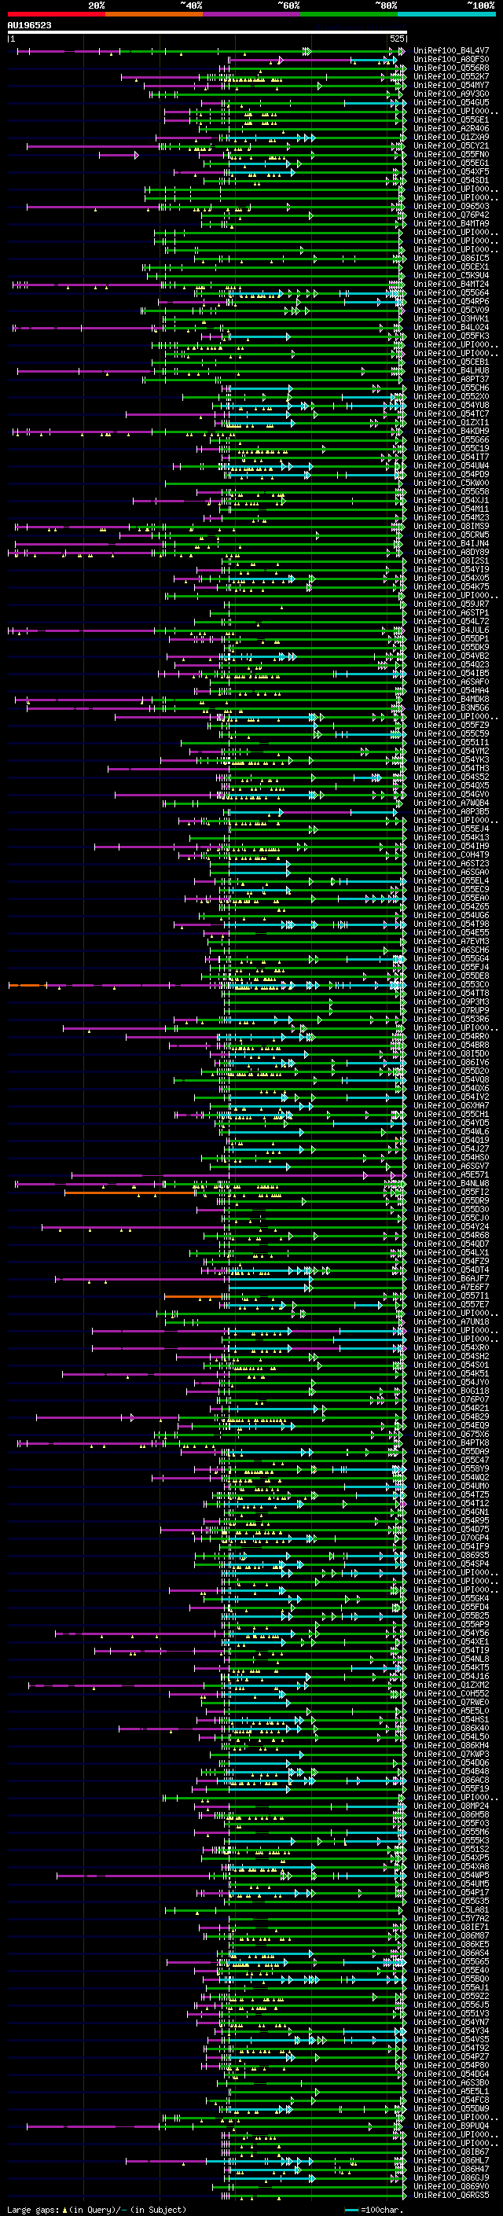
Task: Open the UniRef100_B4L024 entry
Action: (x=451, y=327)
